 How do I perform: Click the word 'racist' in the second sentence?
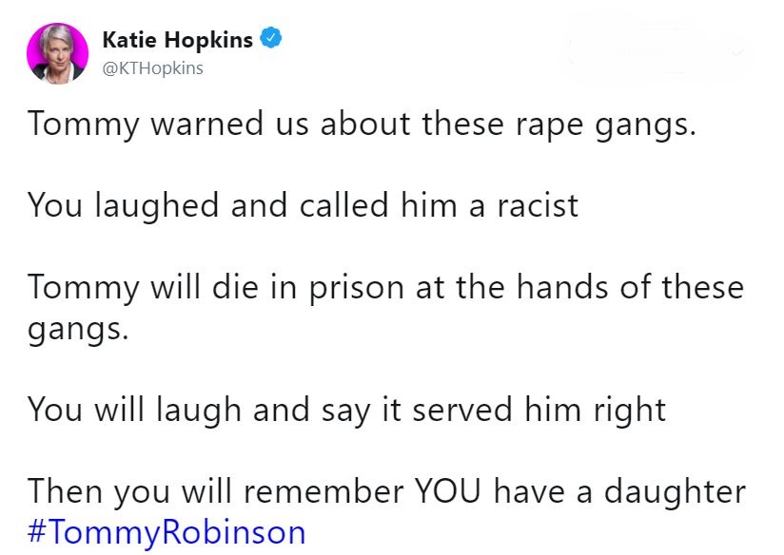(x=538, y=206)
